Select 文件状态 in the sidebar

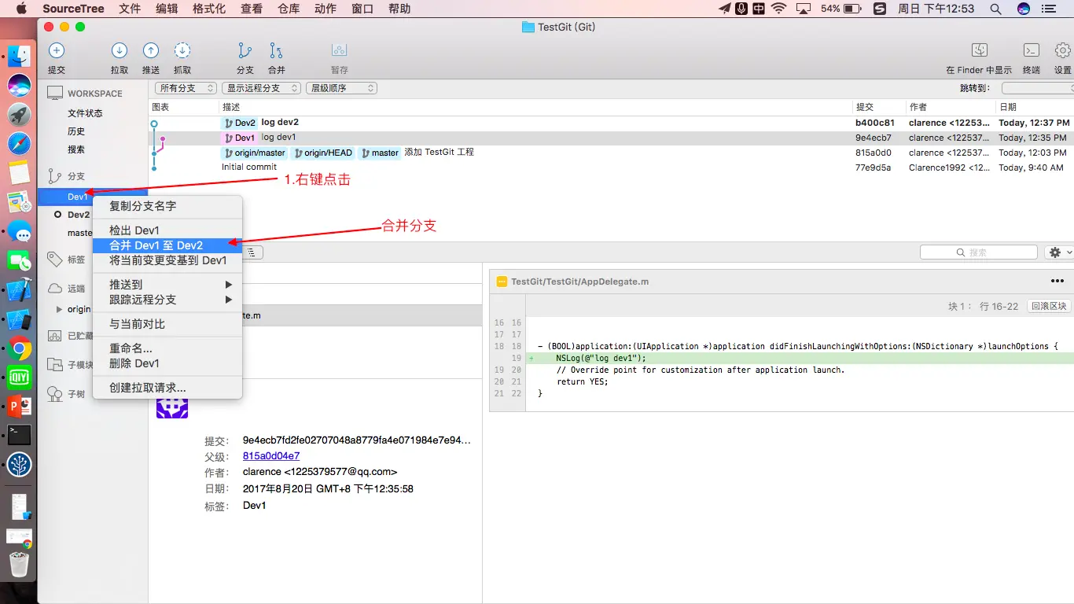click(x=85, y=113)
